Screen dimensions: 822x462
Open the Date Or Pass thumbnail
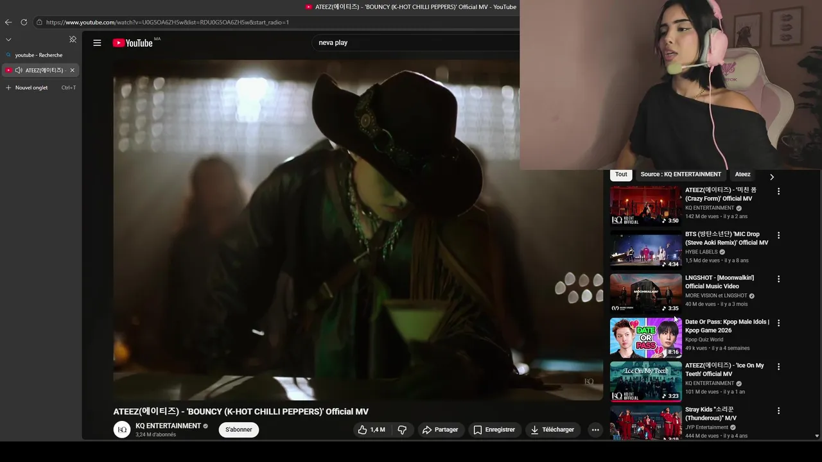click(646, 338)
